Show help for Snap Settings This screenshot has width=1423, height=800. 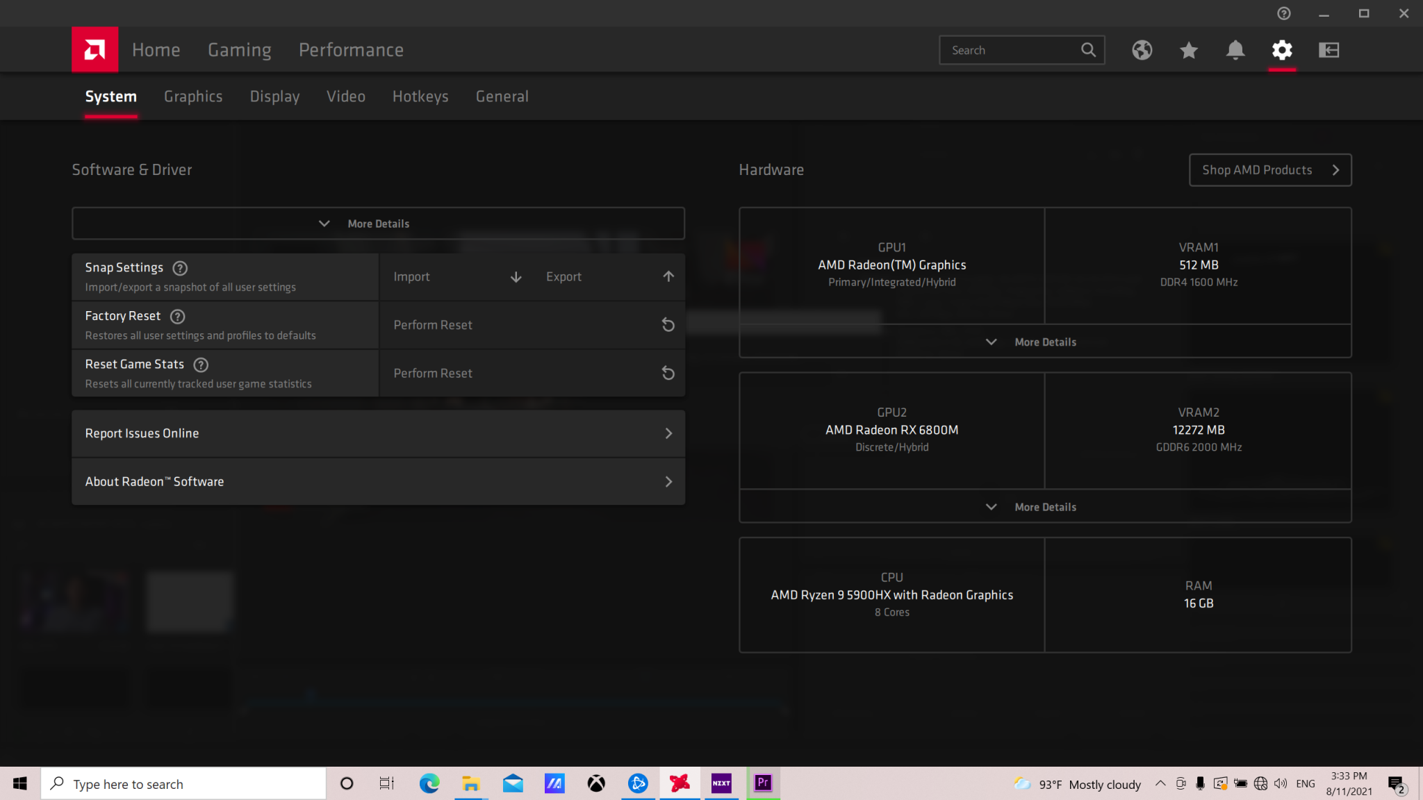coord(180,268)
